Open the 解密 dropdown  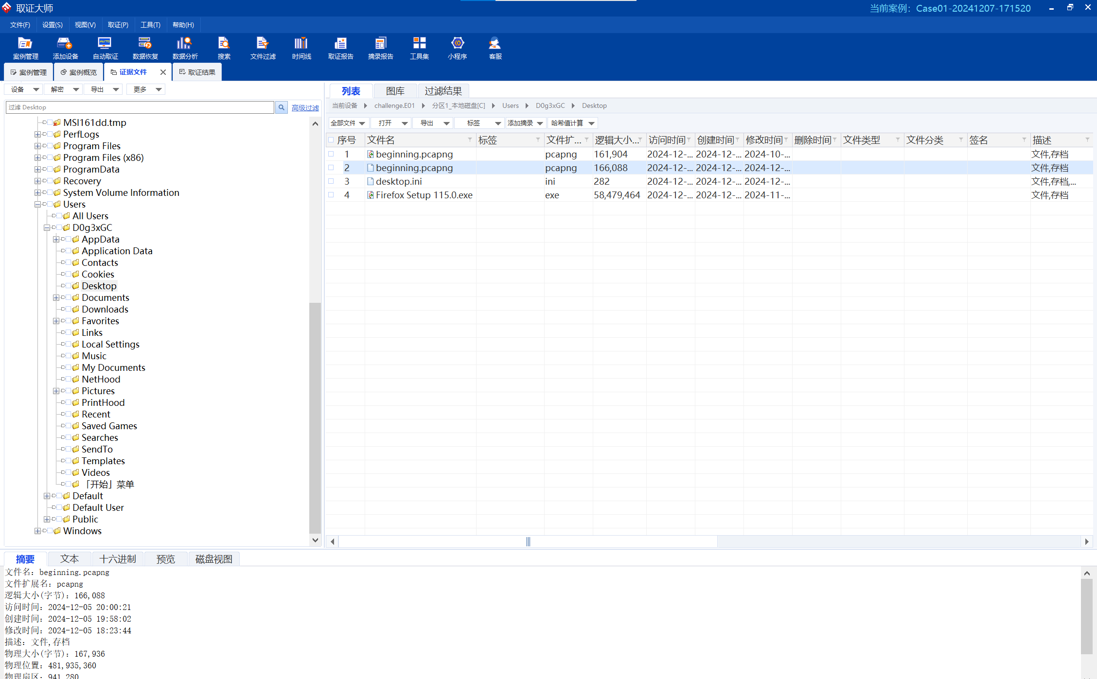(x=63, y=89)
